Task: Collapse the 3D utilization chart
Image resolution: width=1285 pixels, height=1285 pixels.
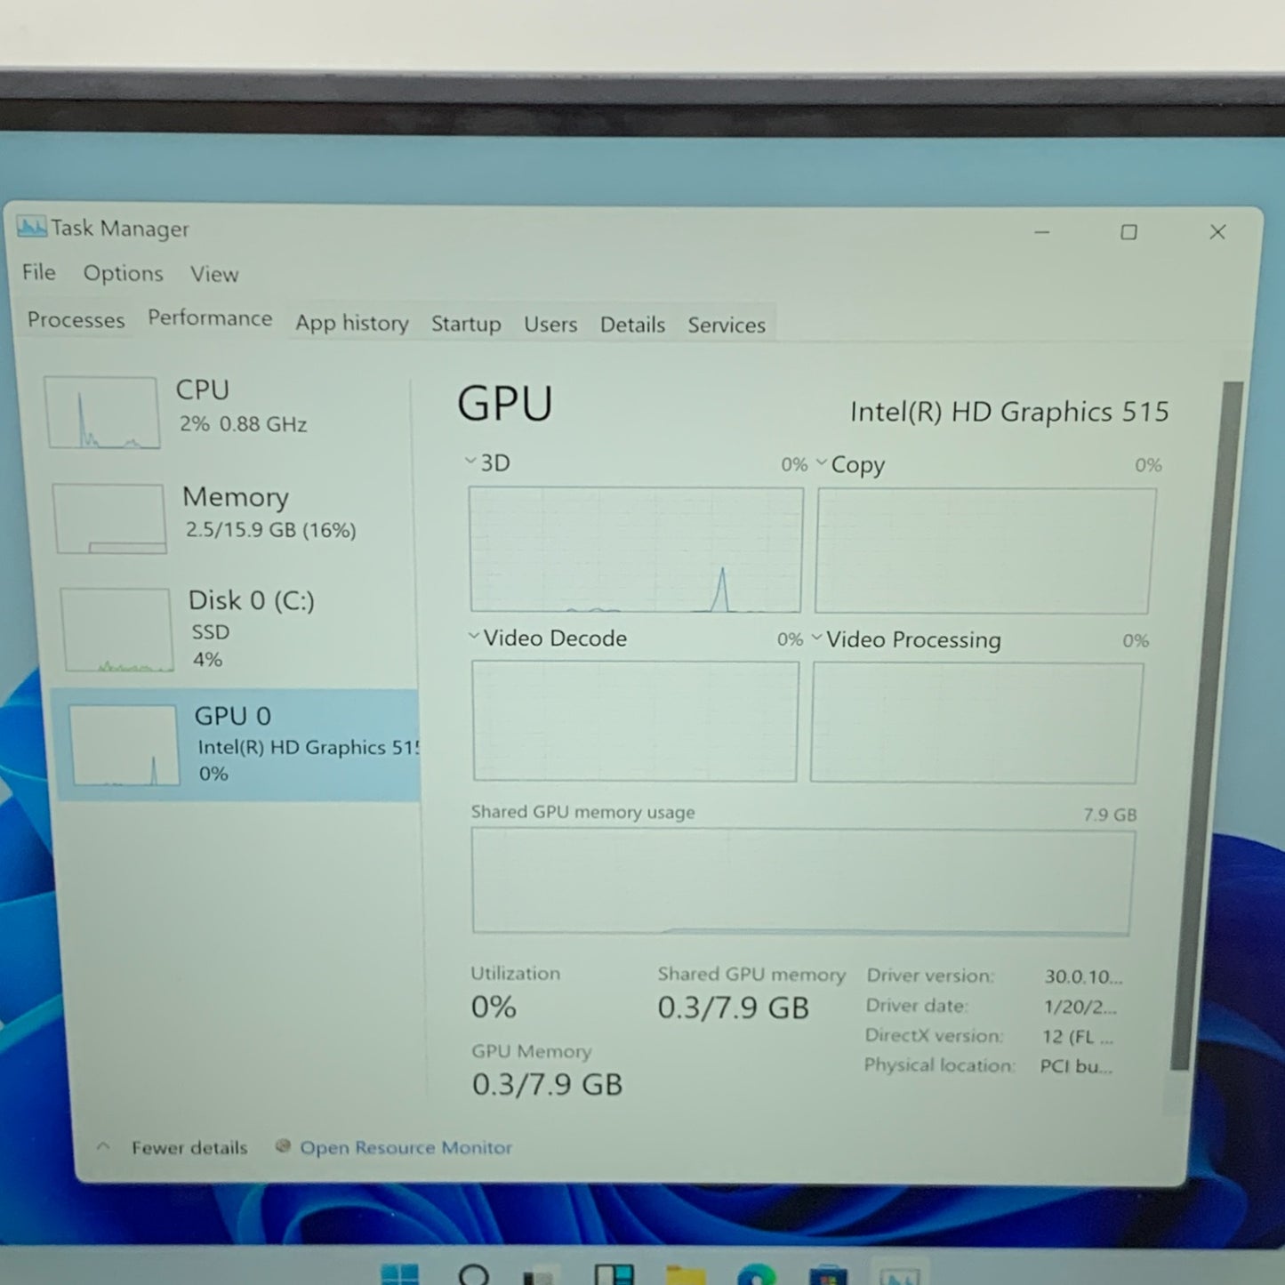Action: 470,461
